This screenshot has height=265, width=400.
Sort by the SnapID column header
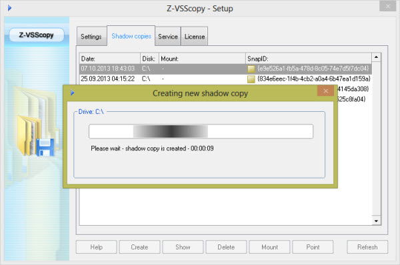coord(309,59)
